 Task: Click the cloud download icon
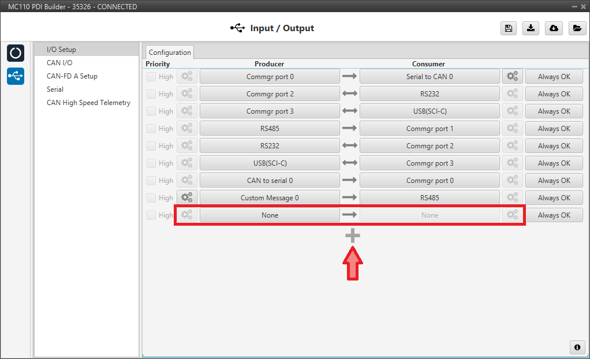pyautogui.click(x=554, y=28)
